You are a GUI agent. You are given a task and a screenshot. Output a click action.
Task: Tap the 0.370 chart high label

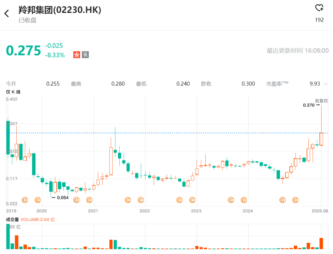[309, 105]
